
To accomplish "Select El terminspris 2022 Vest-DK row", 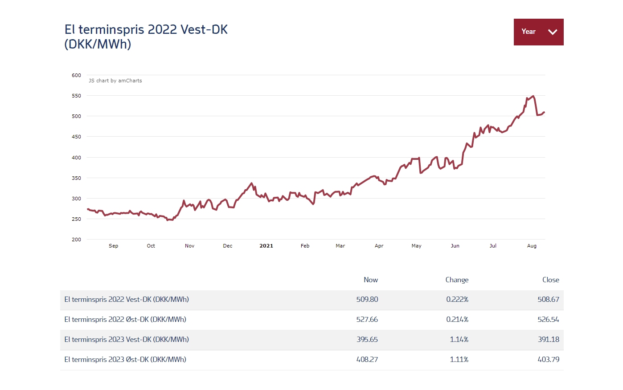I will (x=127, y=300).
